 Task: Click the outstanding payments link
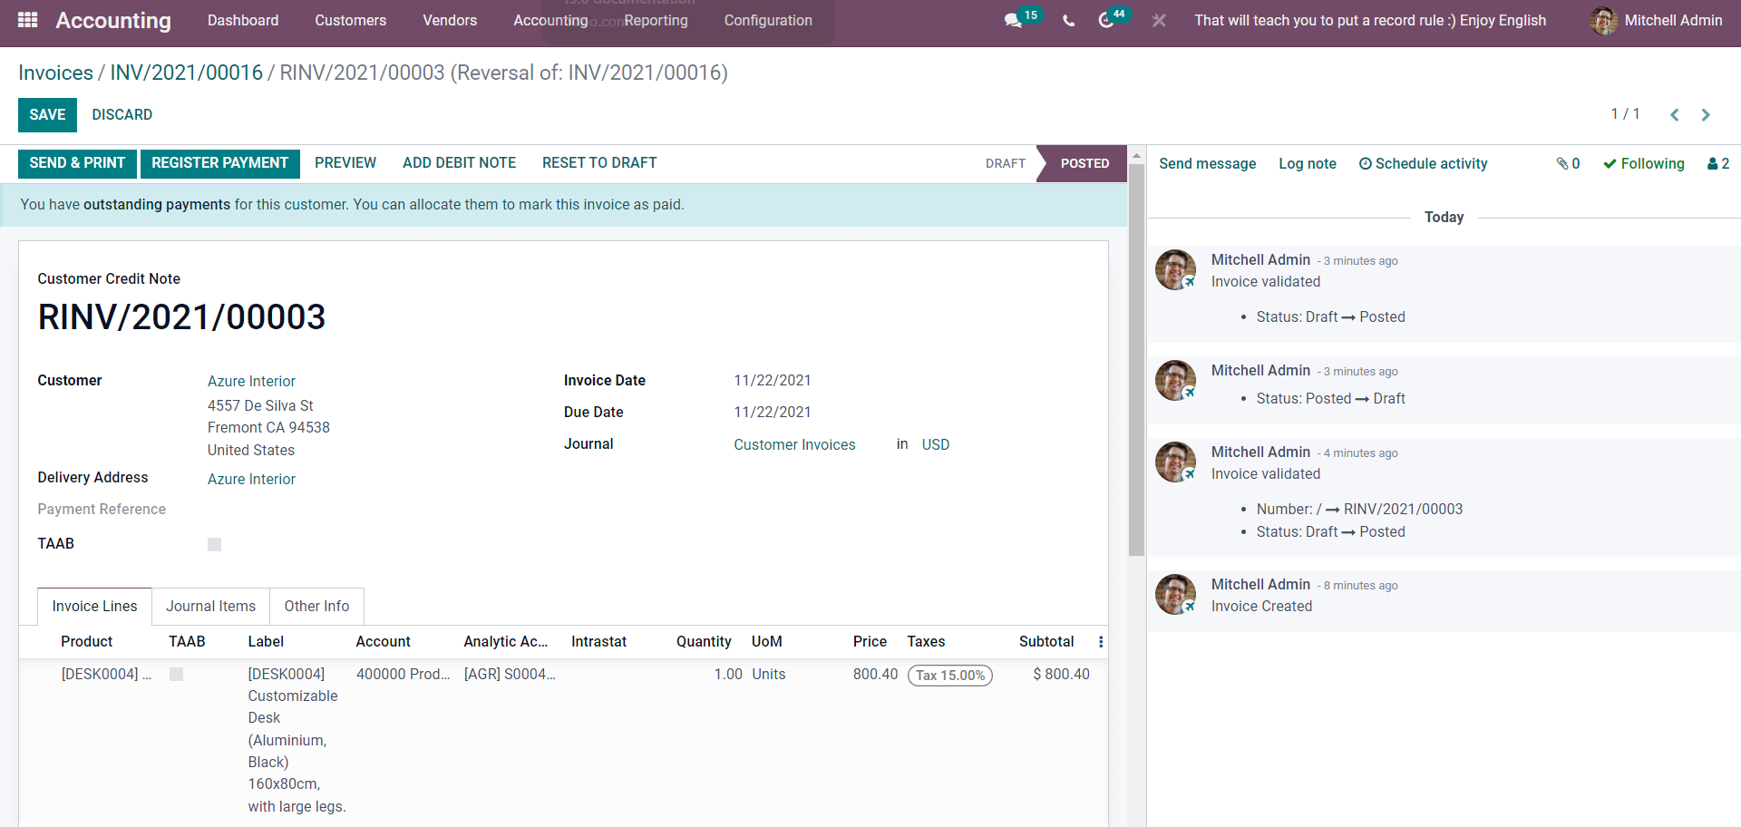157,205
